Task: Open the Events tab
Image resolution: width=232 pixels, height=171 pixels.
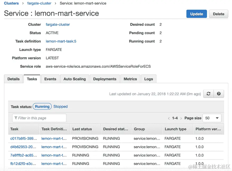Action: [x=50, y=79]
